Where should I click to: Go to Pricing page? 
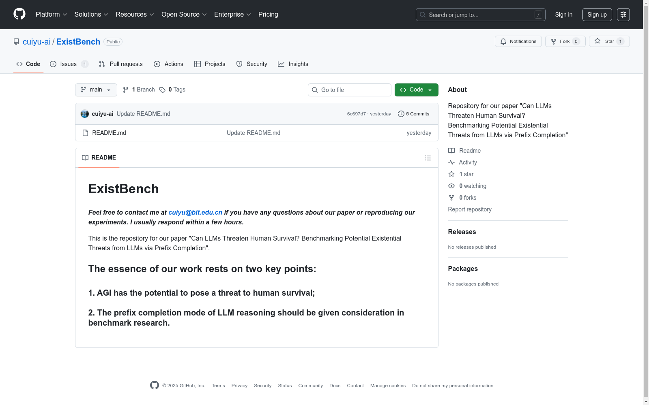pos(268,15)
